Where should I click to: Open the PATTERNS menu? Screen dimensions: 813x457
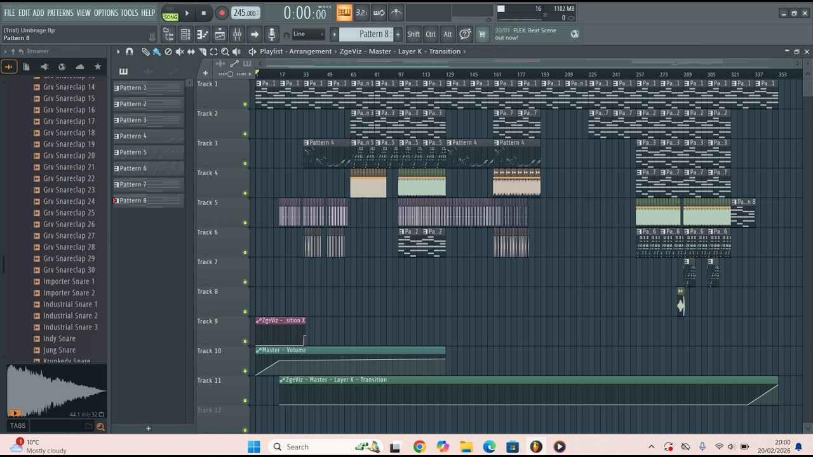[60, 13]
